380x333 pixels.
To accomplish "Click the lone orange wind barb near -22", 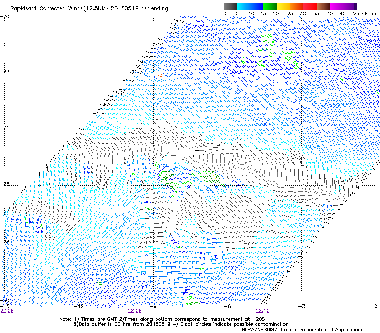I will (160, 76).
